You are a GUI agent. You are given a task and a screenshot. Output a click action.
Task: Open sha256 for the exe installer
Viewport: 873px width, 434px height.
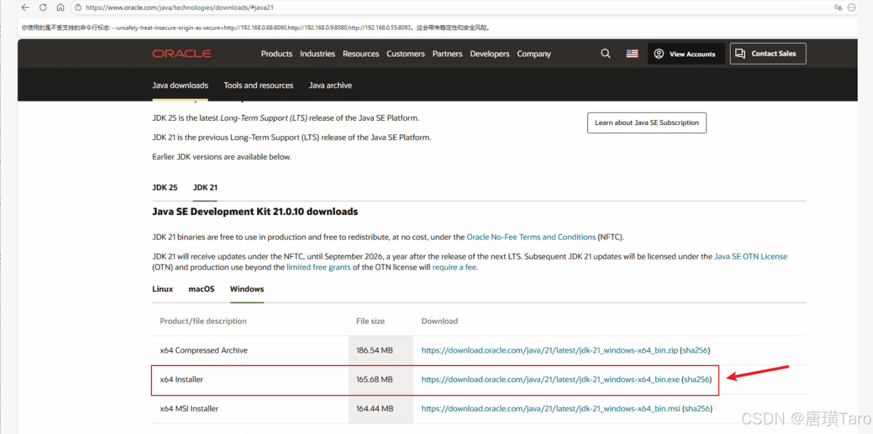(697, 379)
